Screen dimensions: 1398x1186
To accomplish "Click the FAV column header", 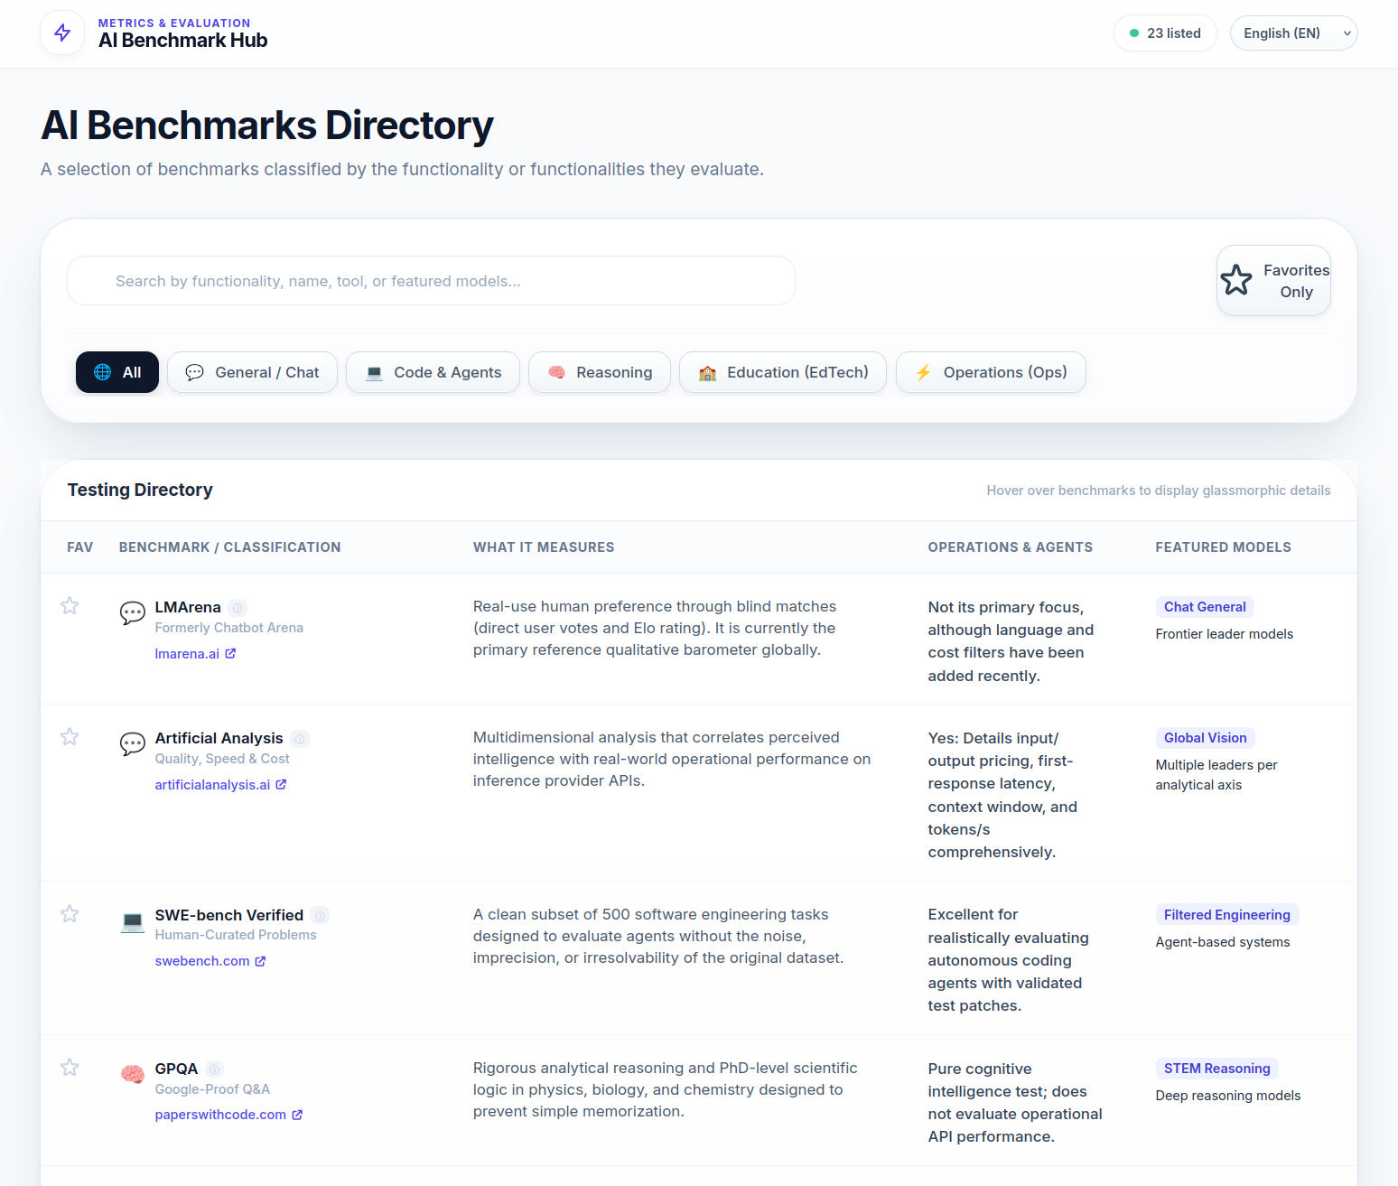I will pyautogui.click(x=80, y=547).
